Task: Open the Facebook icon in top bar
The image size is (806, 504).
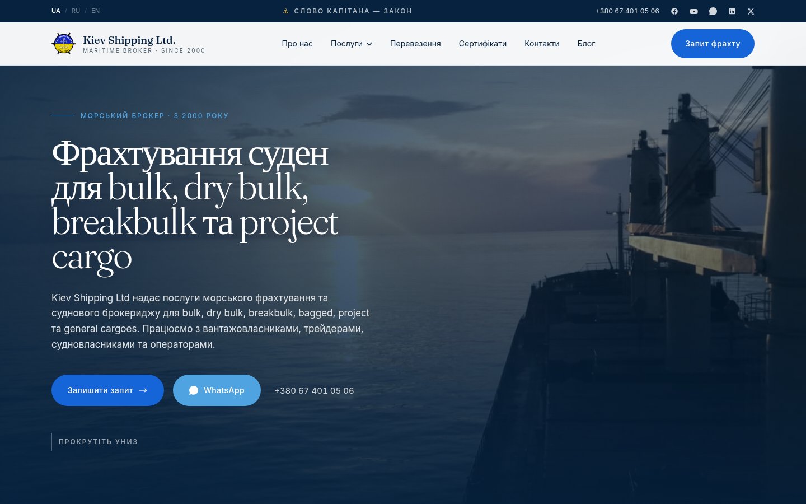Action: click(x=674, y=11)
